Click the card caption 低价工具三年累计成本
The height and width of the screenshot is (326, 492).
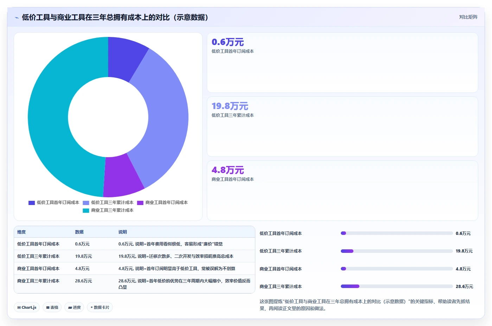point(232,115)
